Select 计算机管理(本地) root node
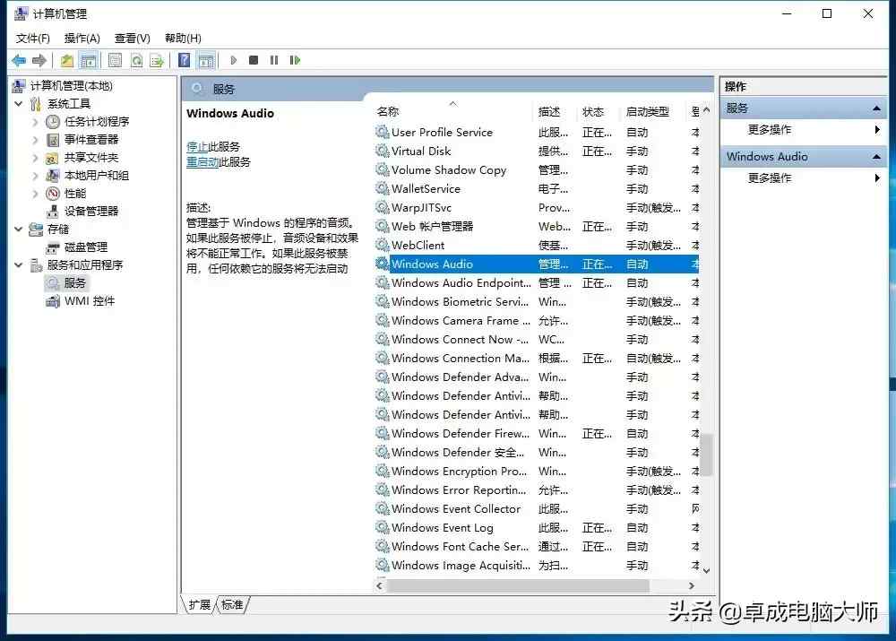This screenshot has width=896, height=641. click(x=72, y=86)
